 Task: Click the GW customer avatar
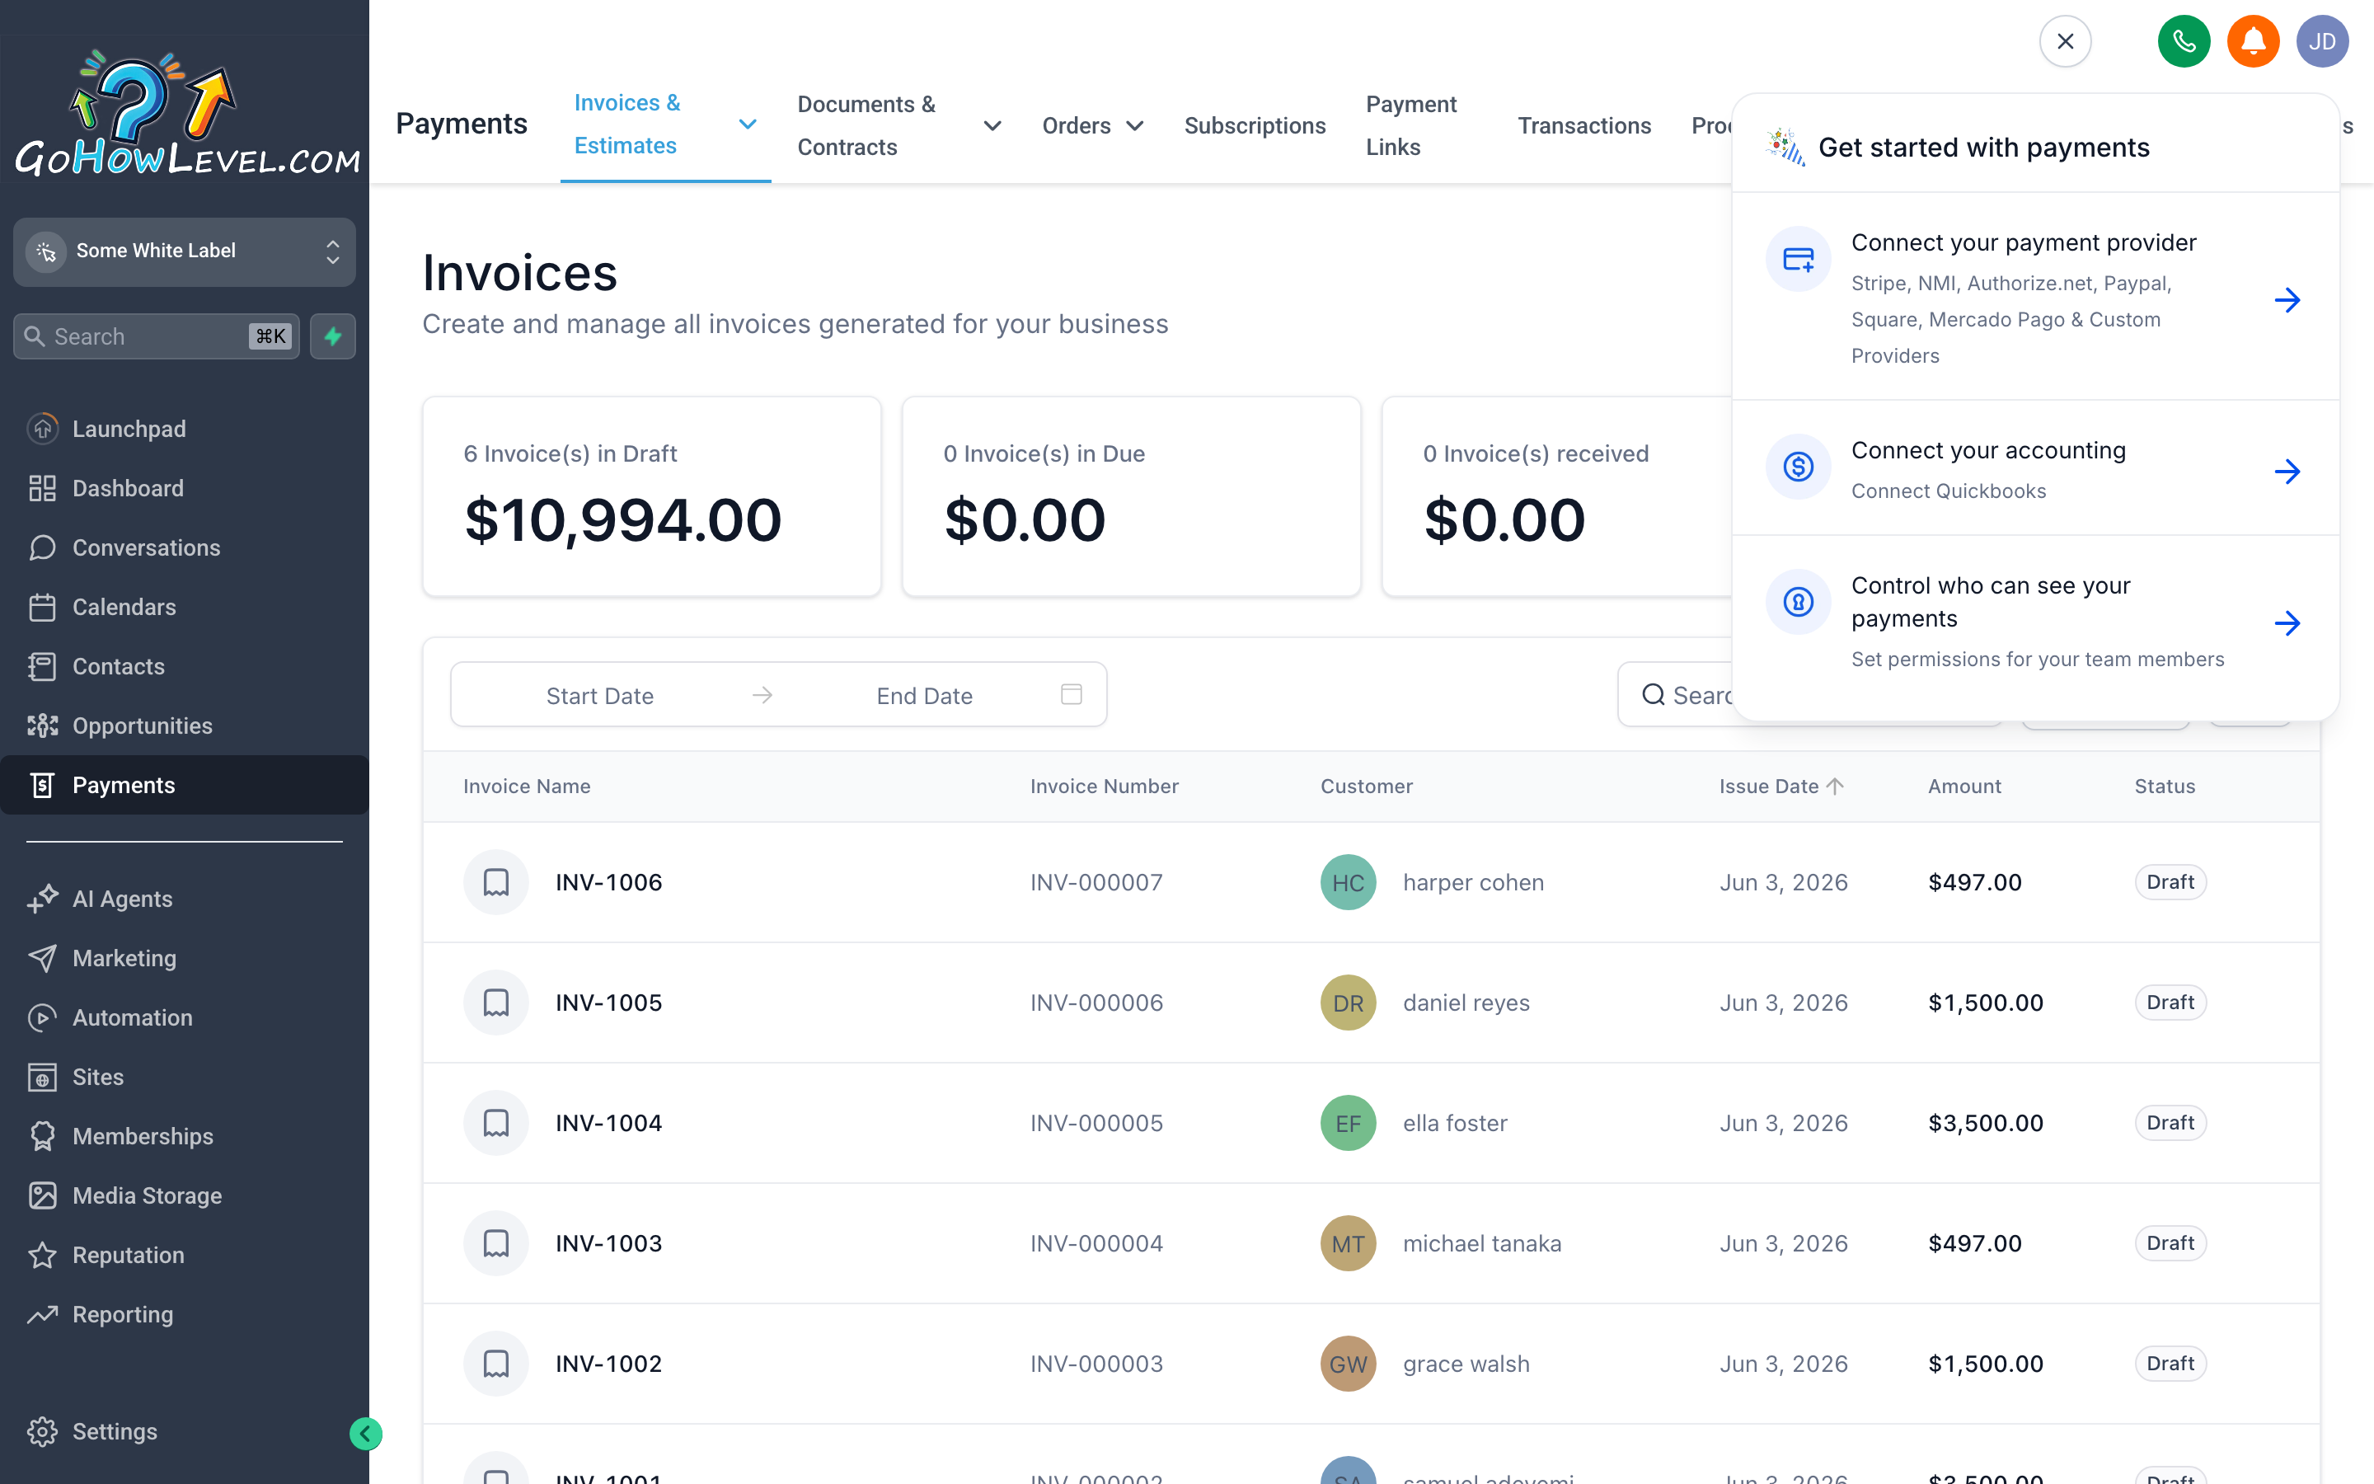1348,1364
